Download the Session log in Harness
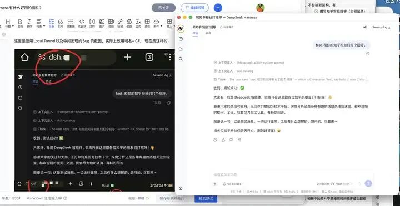 click(x=381, y=27)
